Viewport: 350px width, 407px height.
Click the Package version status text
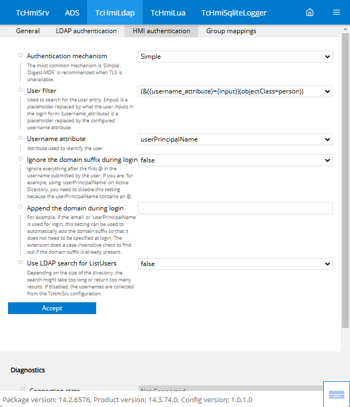tap(128, 400)
